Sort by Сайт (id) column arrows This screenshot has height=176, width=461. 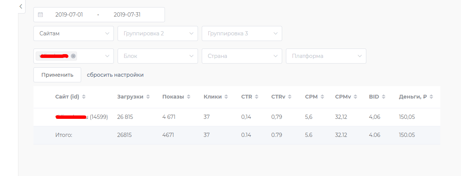click(x=84, y=97)
